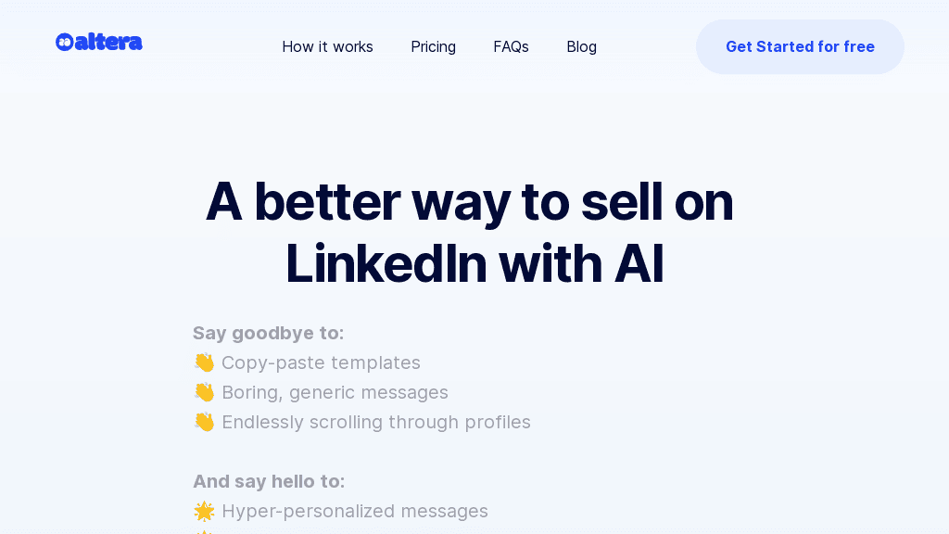This screenshot has width=949, height=534.
Task: Click the Hyper-personalized messages list item
Action: pos(355,511)
